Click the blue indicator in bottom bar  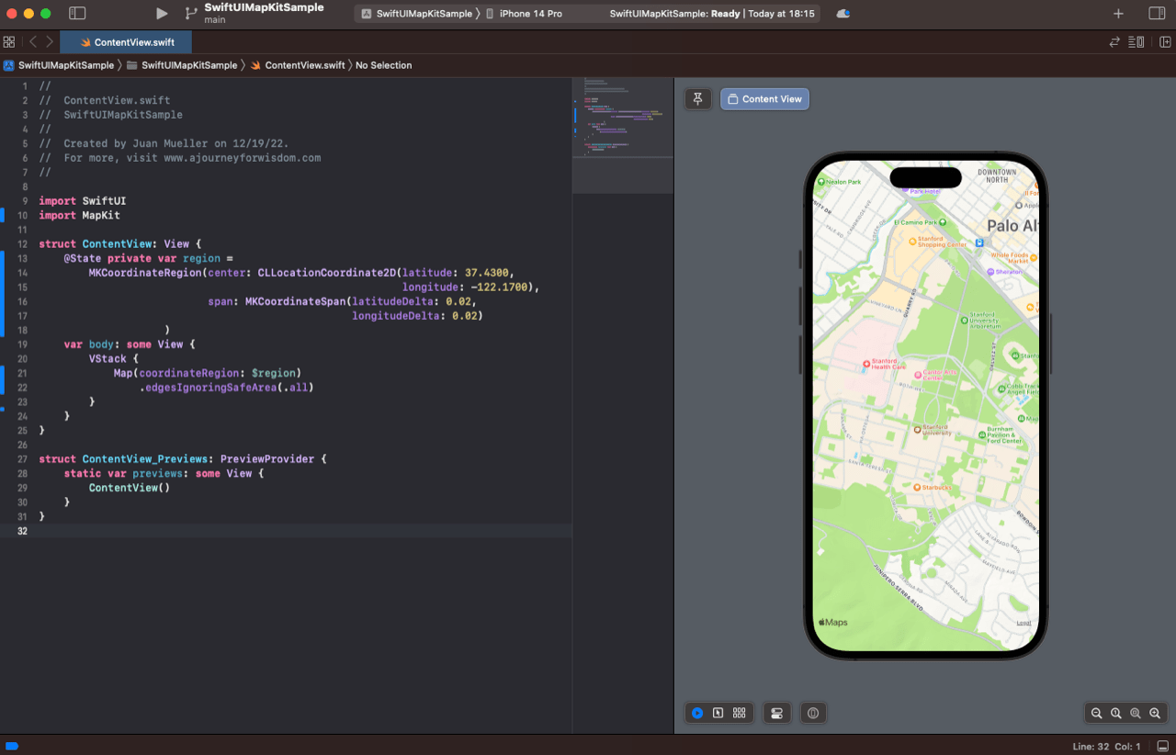click(12, 746)
